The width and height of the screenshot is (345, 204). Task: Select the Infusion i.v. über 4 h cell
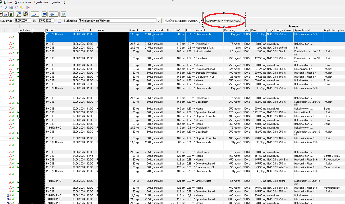pyautogui.click(x=308, y=77)
